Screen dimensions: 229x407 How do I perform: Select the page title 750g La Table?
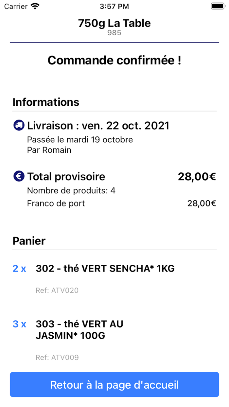pos(114,23)
